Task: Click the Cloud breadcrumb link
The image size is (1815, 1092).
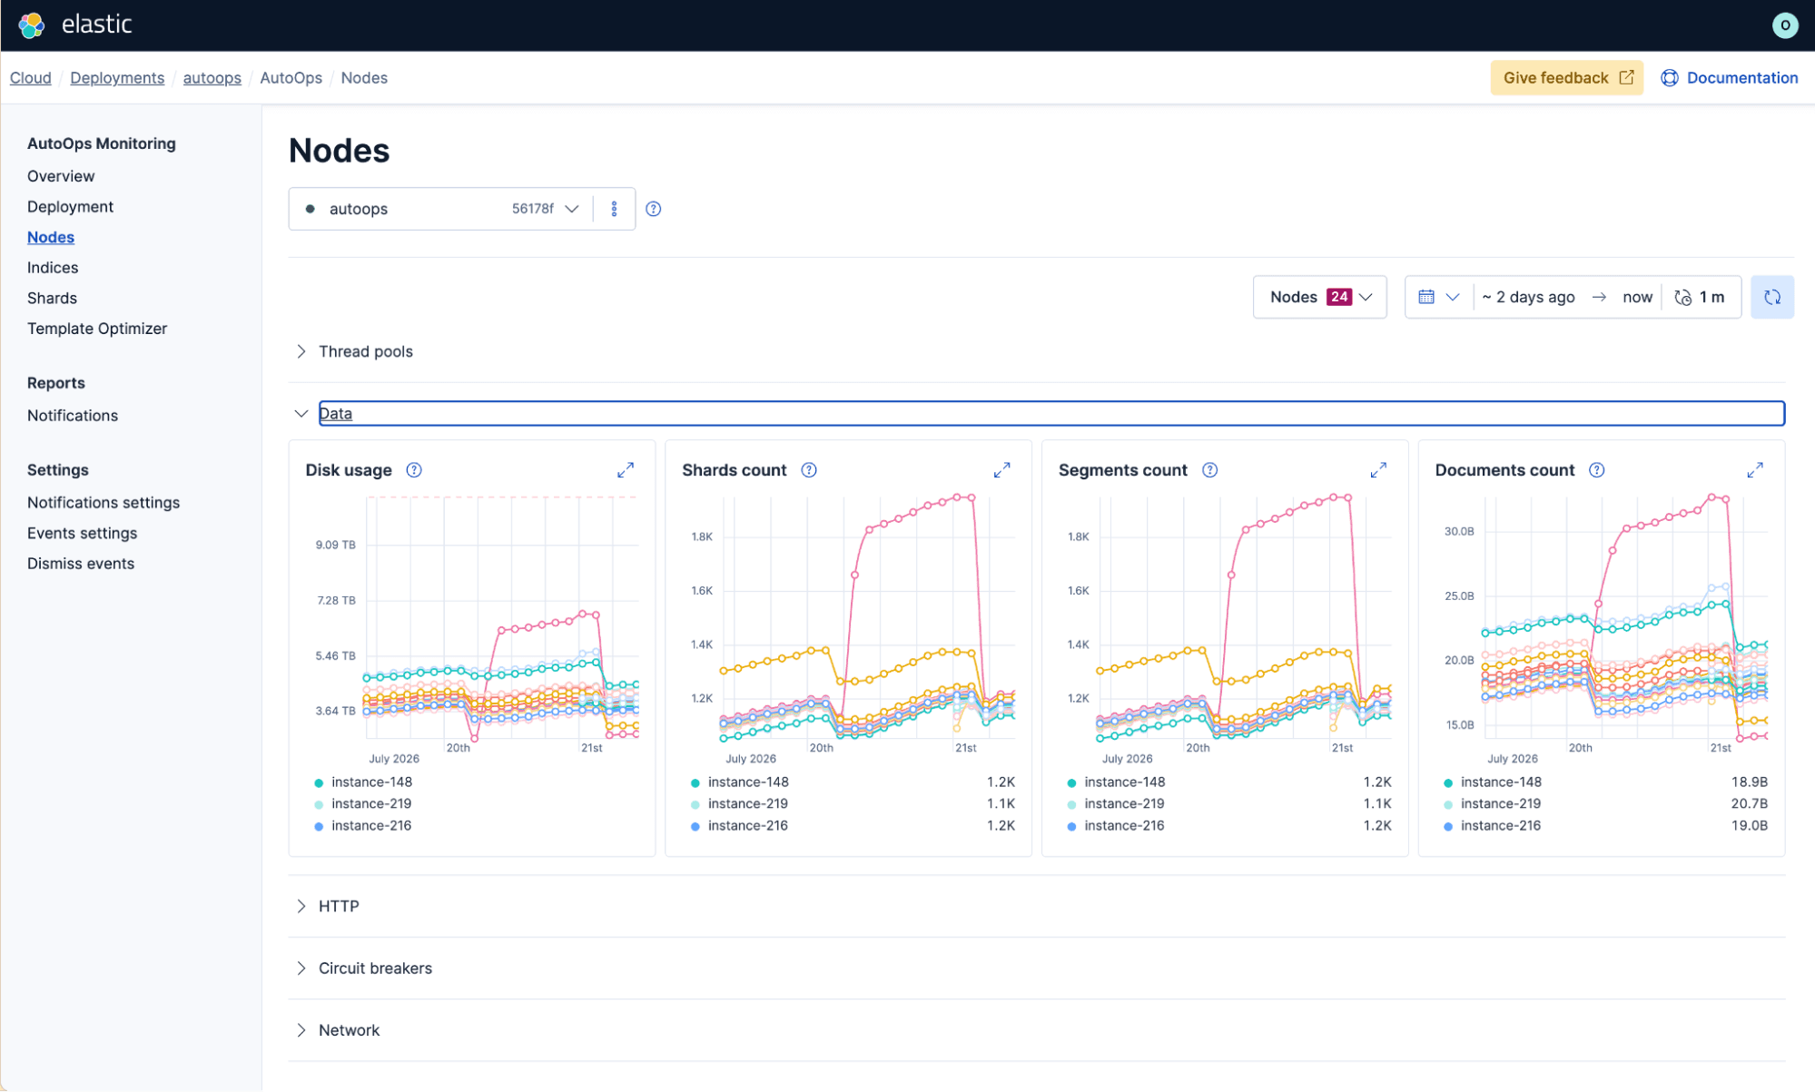Action: 30,78
